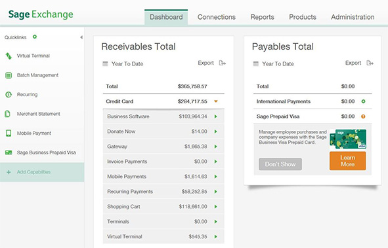Click Payables Year To Date filter

coord(278,64)
